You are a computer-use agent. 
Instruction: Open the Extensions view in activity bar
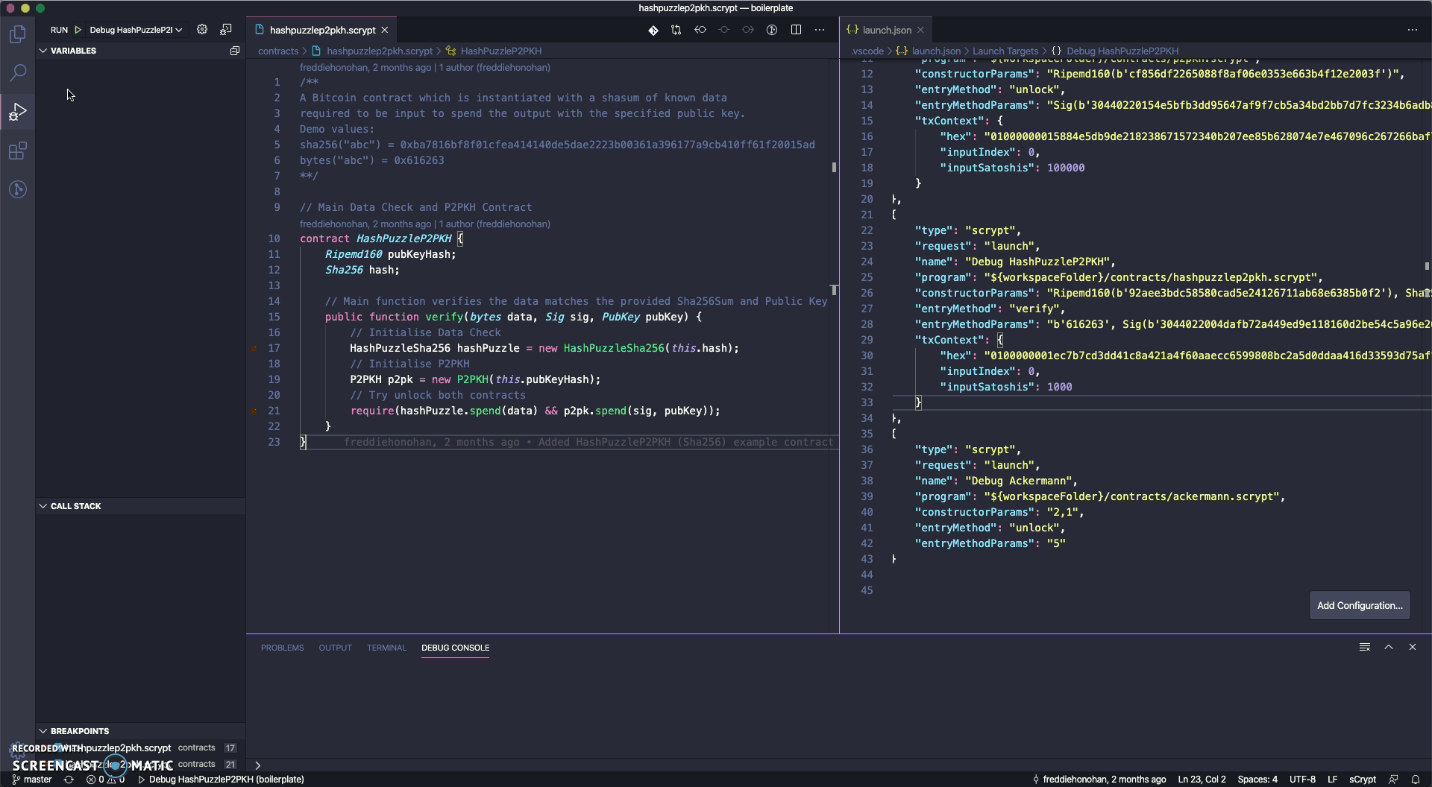tap(18, 151)
